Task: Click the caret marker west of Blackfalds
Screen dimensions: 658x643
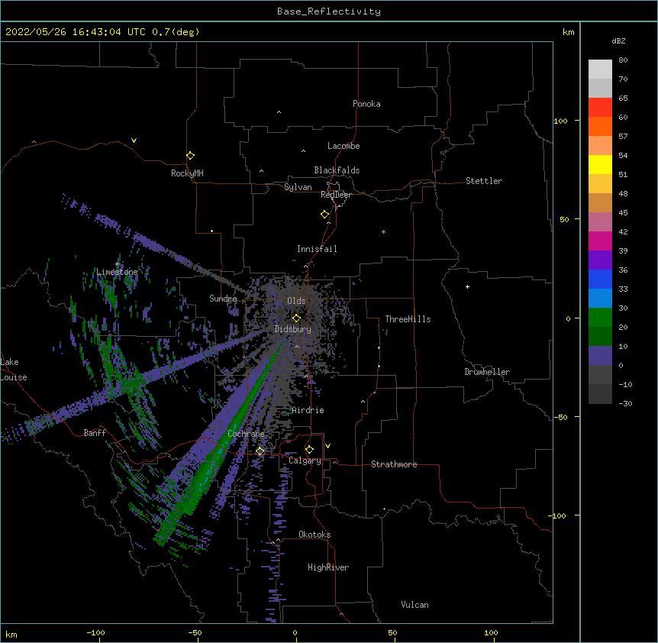Action: (261, 171)
